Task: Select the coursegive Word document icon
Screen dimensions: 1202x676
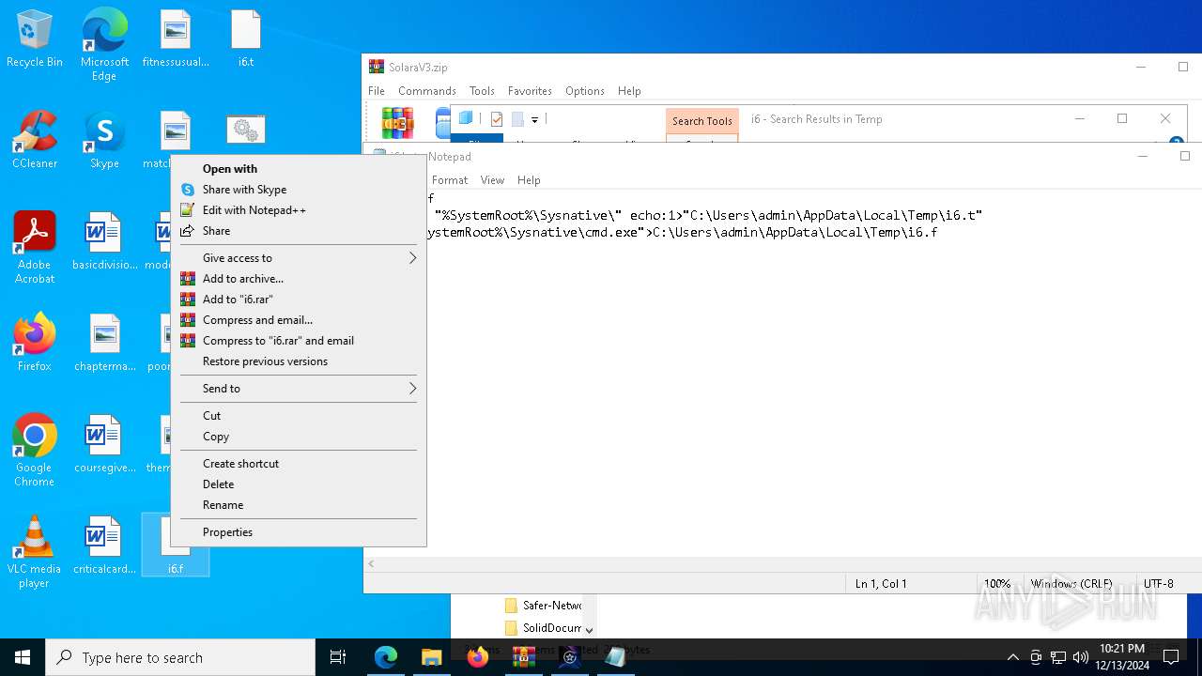Action: (x=104, y=445)
